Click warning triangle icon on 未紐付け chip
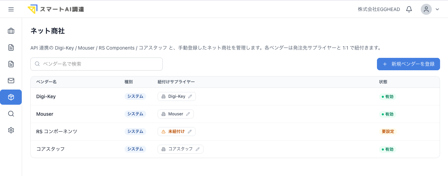This screenshot has height=176, width=448. click(163, 132)
